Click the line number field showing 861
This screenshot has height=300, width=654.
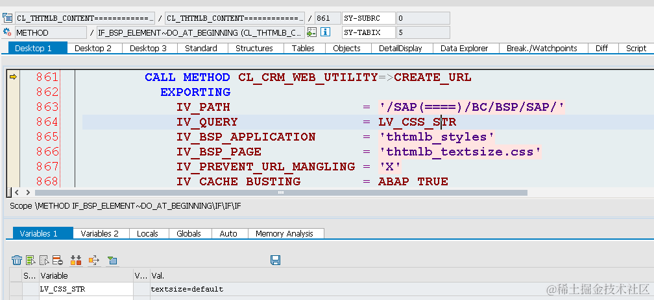point(328,18)
